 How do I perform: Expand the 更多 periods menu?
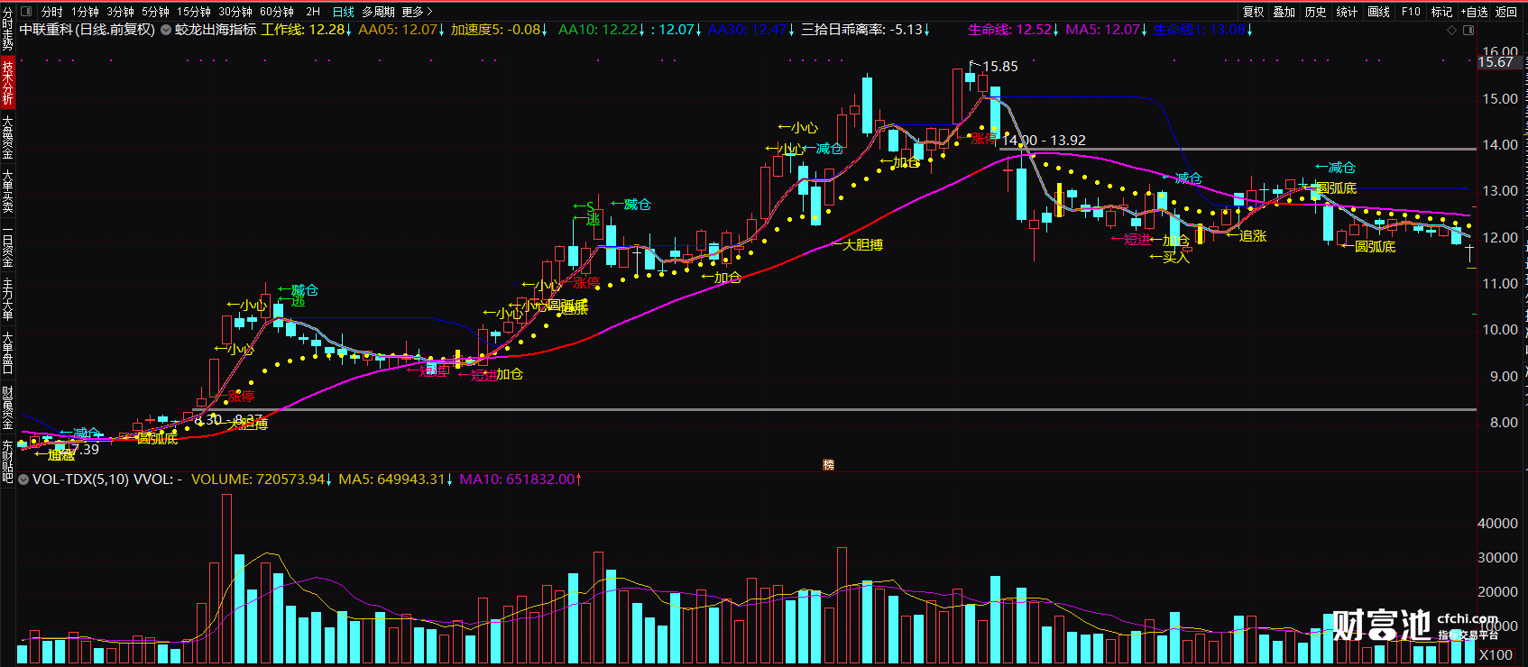coord(417,12)
